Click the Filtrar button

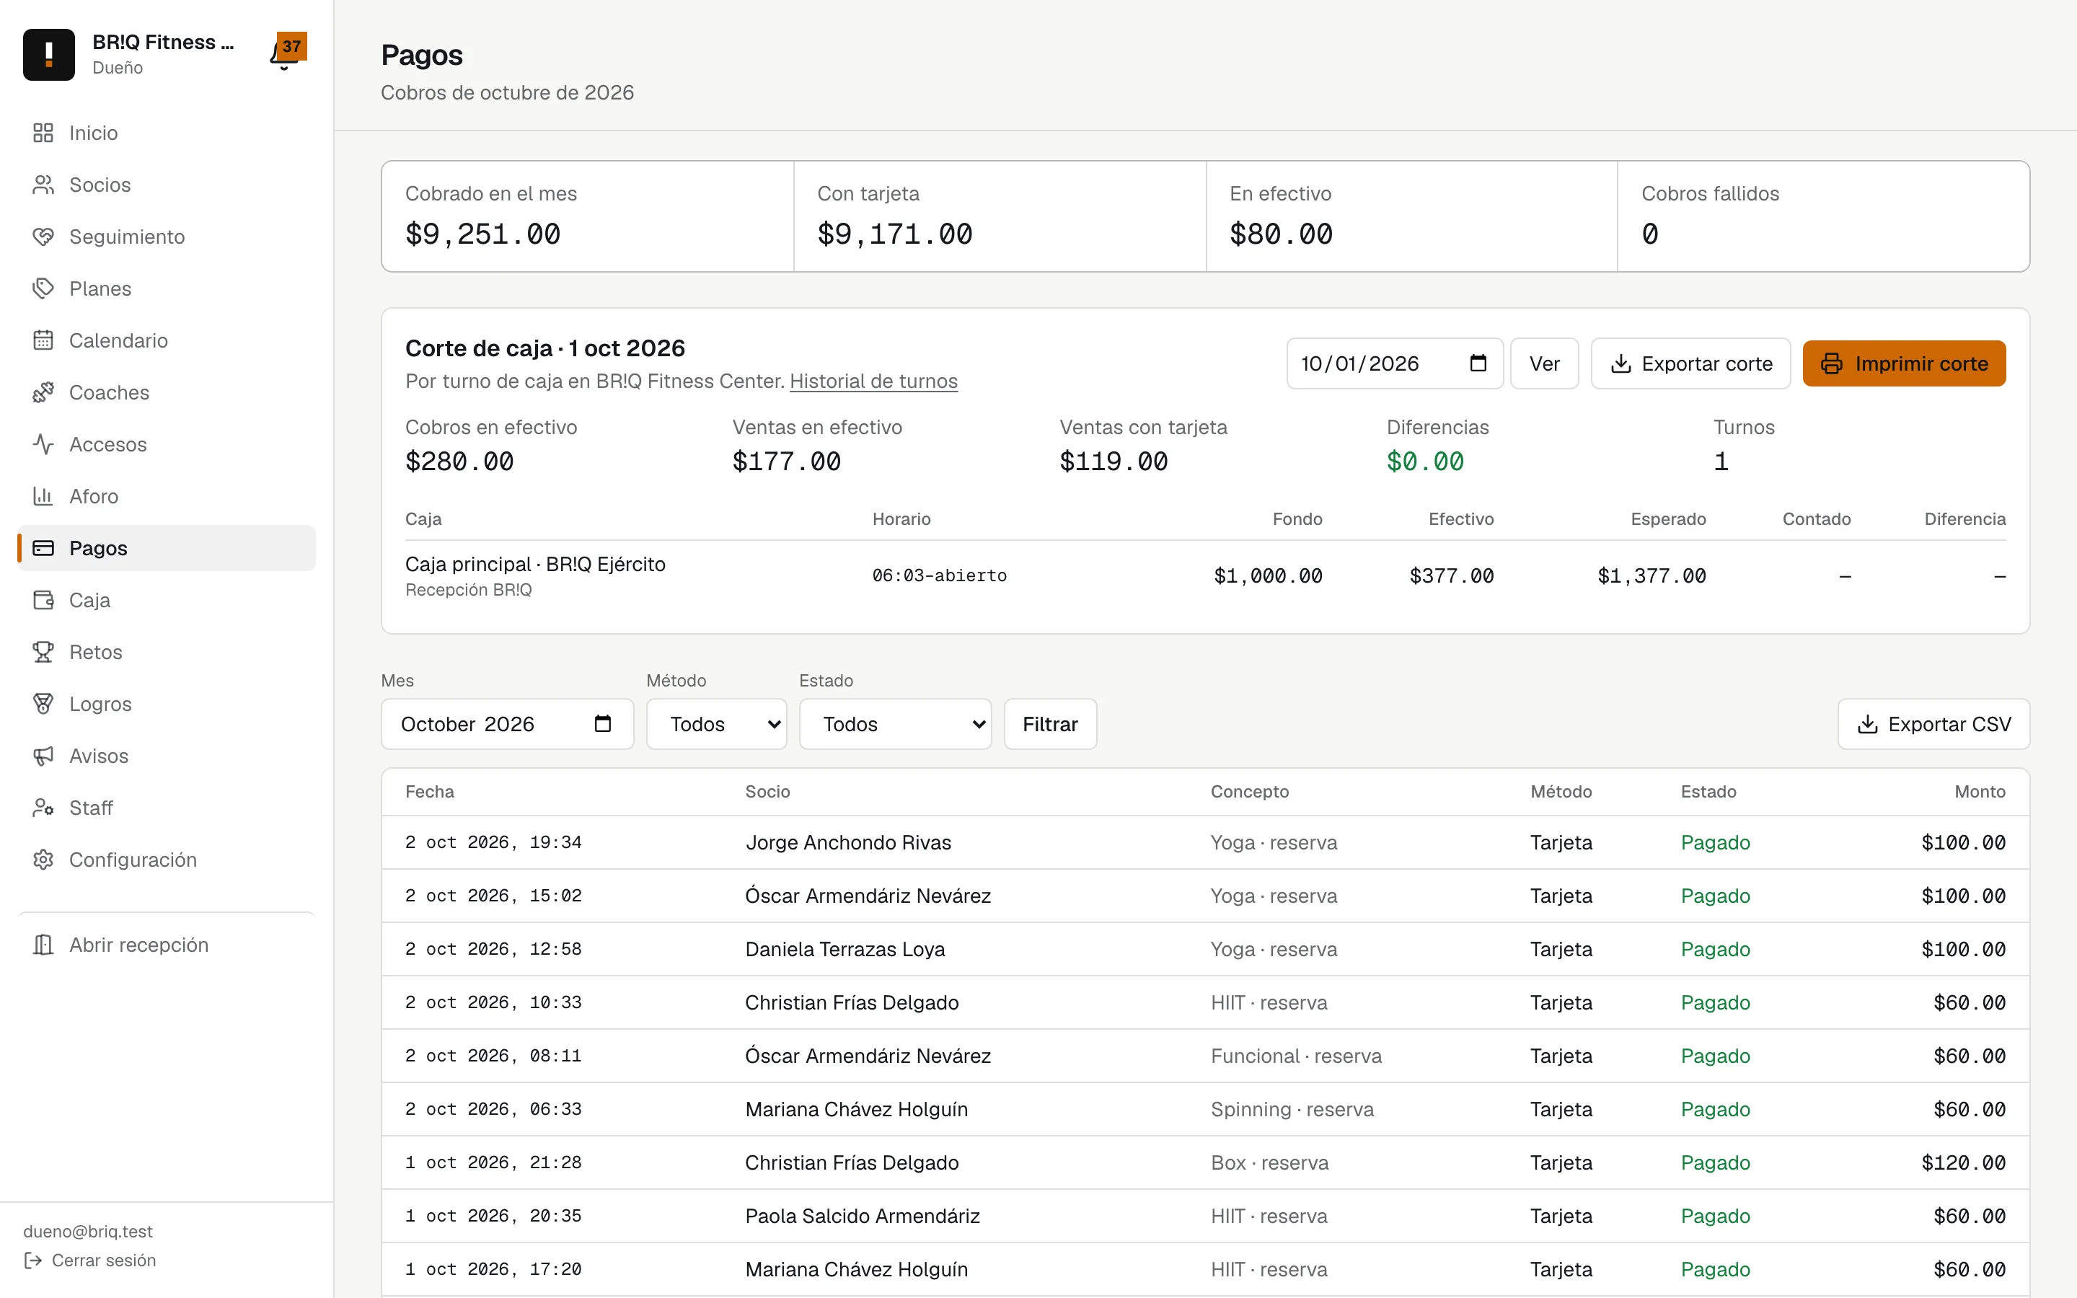tap(1049, 724)
